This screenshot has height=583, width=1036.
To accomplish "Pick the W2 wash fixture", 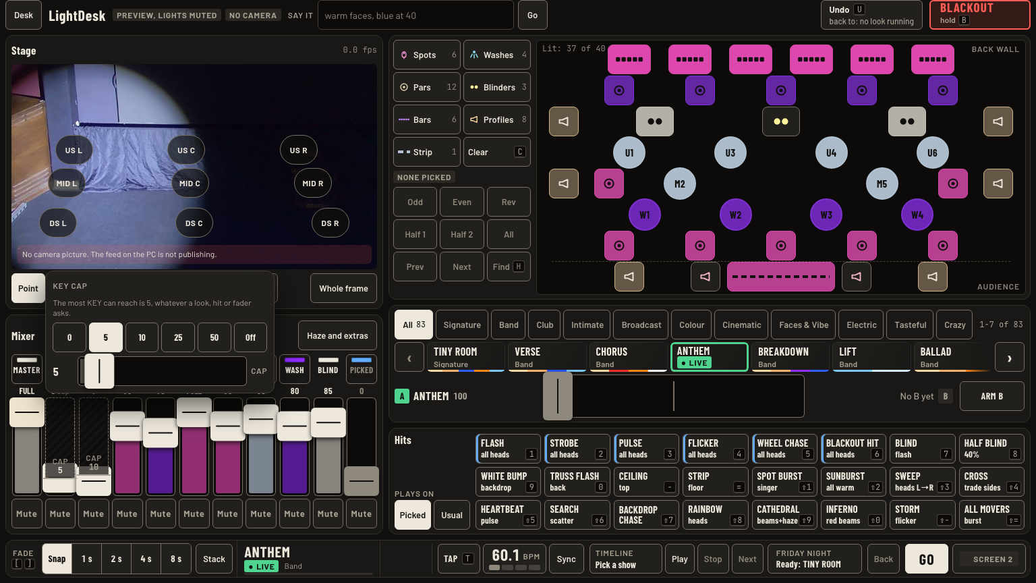I will pyautogui.click(x=735, y=215).
